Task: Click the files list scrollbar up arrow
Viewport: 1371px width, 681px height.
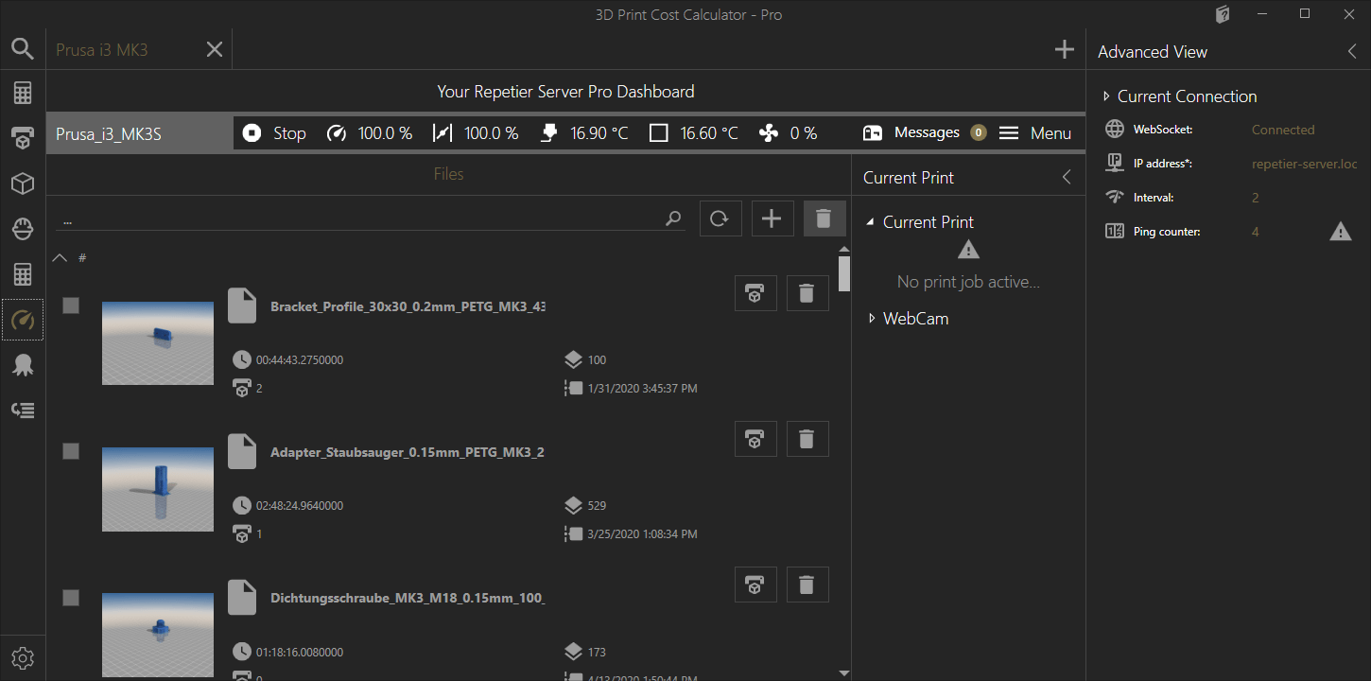Action: (844, 250)
